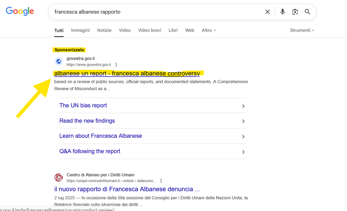Open sponsored link albanese un report
The width and height of the screenshot is (347, 211).
[127, 74]
